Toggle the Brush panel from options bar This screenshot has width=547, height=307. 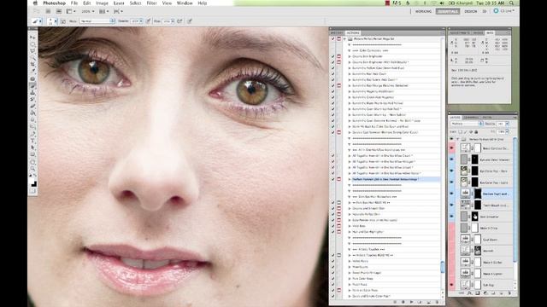[x=63, y=21]
